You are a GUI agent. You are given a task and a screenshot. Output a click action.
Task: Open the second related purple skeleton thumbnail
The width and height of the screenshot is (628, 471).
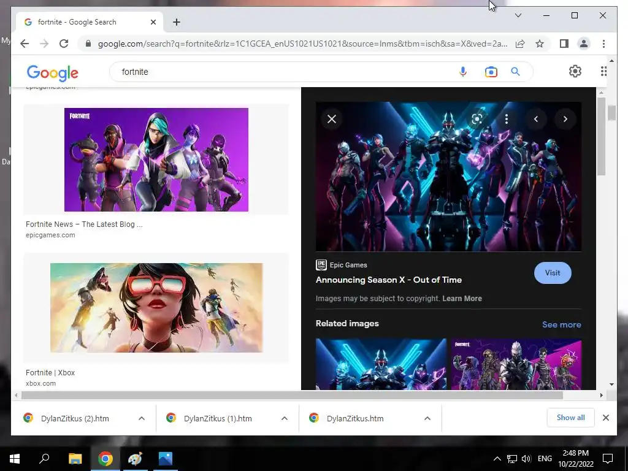516,364
